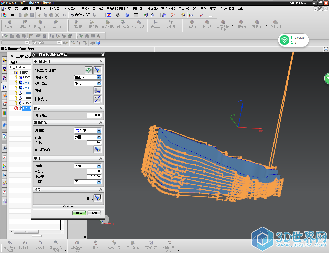Viewport: 329px width, 253px height.
Task: Click the 曲面偏置 value field
Action: (94, 115)
